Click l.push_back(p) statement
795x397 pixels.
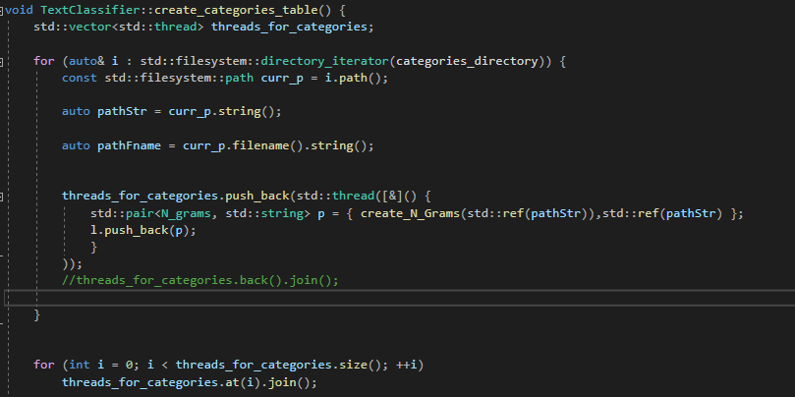click(x=142, y=230)
